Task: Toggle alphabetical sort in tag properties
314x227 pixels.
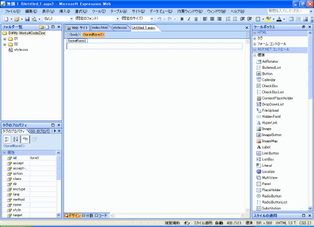Action: (16, 139)
